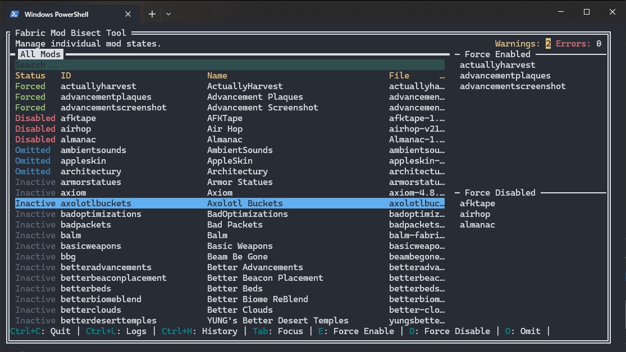Click the Status column header
This screenshot has width=626, height=352.
30,76
